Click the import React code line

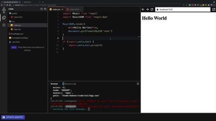click(80, 13)
